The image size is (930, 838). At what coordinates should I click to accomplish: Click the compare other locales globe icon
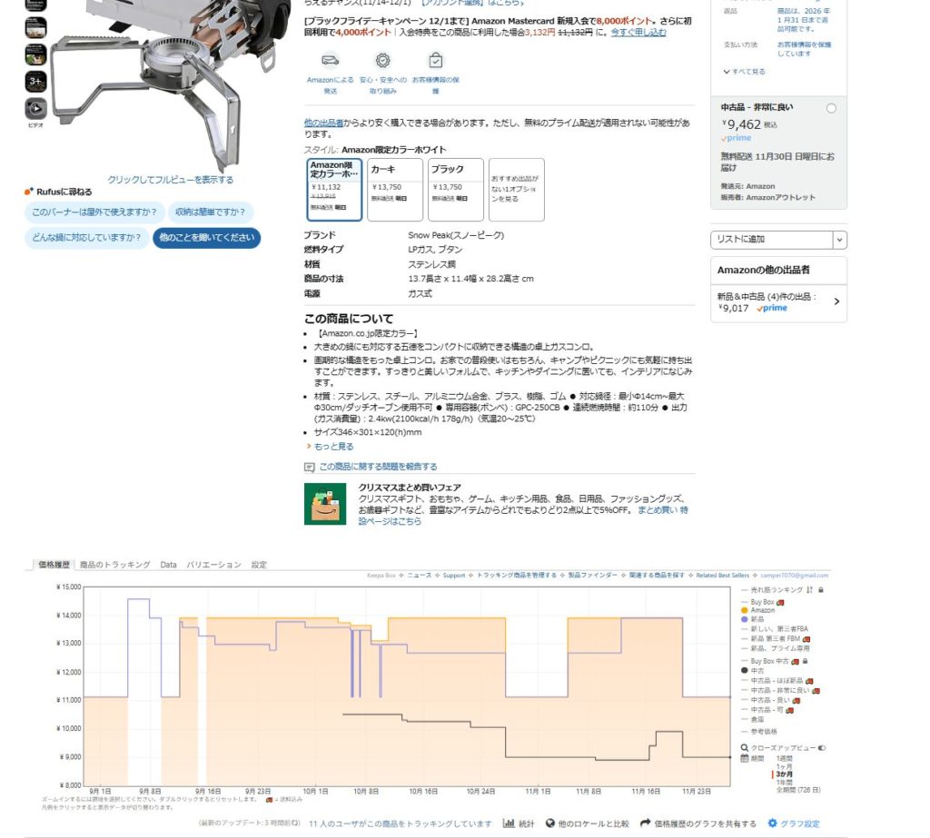coord(549,823)
